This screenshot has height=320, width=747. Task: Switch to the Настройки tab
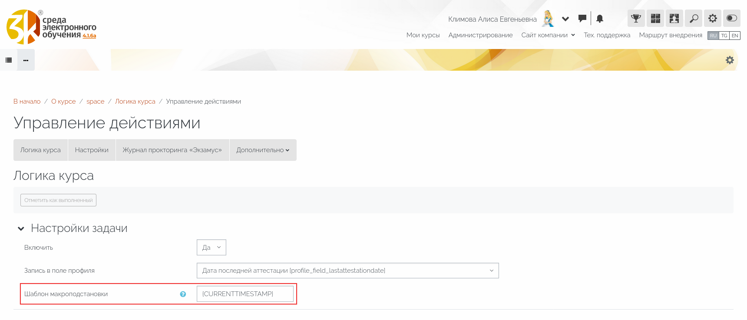(92, 150)
